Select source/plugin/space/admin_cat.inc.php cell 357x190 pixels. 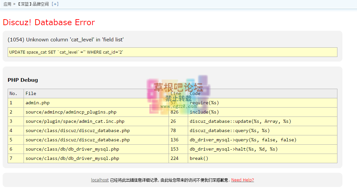[96, 121]
